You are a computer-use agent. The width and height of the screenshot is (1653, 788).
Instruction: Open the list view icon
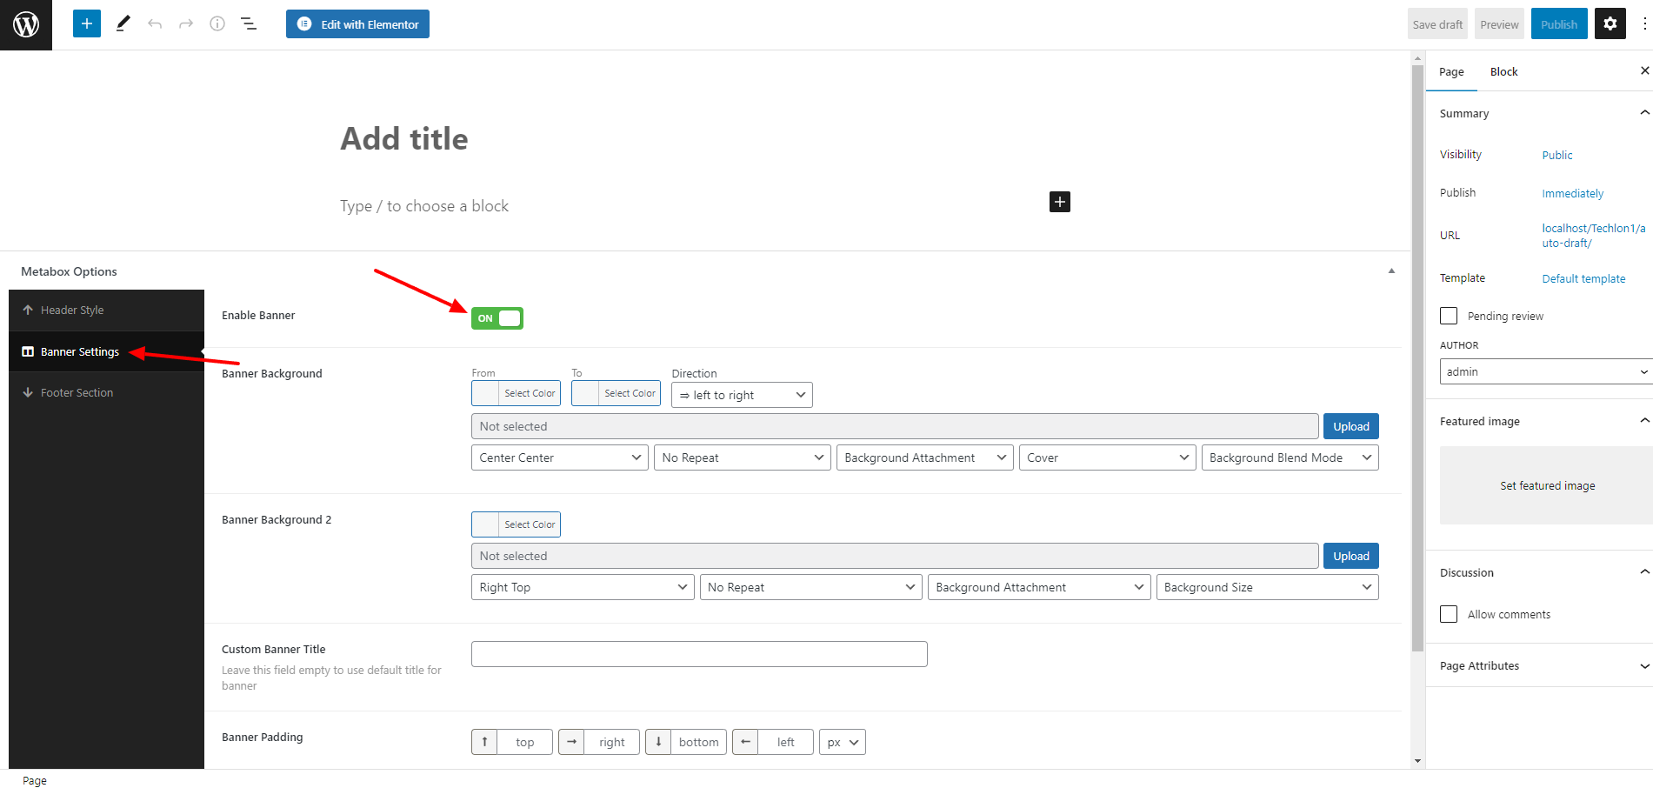(x=249, y=23)
